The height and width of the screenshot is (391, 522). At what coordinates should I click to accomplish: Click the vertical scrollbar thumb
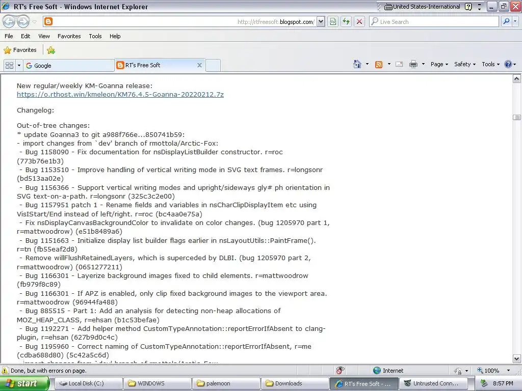click(x=516, y=117)
